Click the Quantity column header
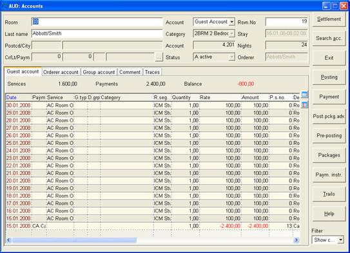 point(186,98)
